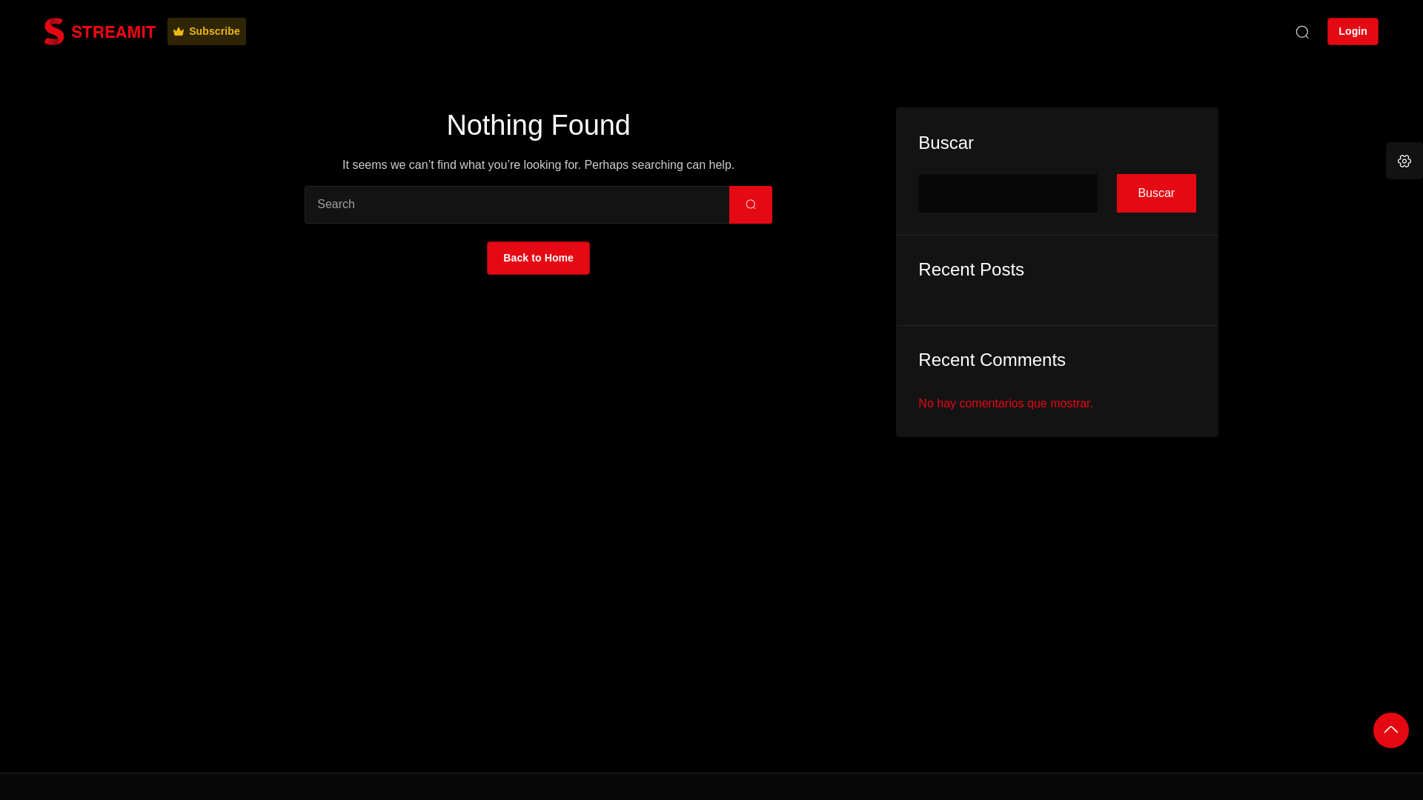Click the dark footer bar at the bottom
Screen dimensions: 1423x800
coord(711,787)
